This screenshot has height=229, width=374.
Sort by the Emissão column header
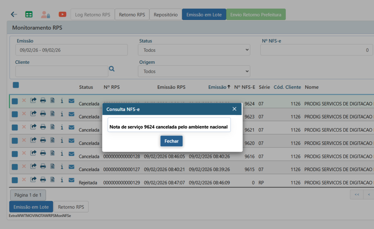point(217,87)
